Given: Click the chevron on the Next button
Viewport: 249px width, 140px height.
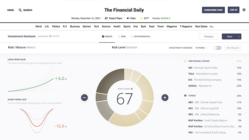Looking at the screenshot, I should (x=239, y=36).
